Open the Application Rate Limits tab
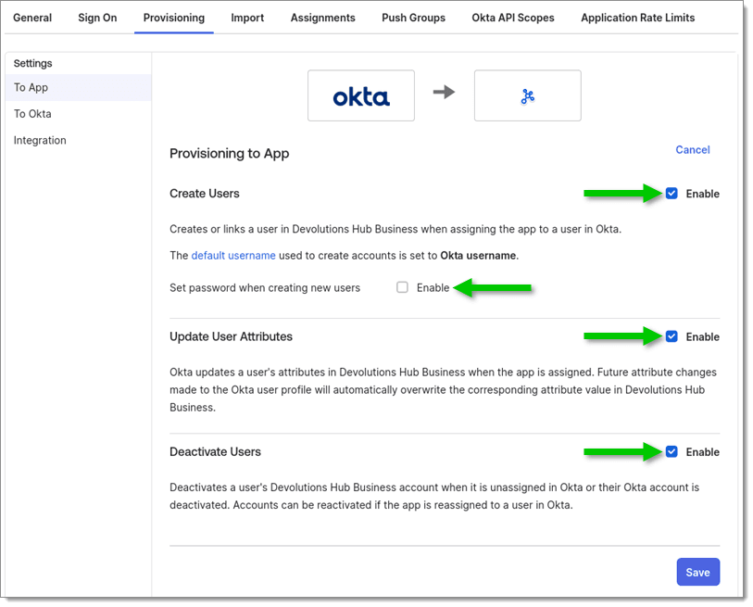This screenshot has height=607, width=753. click(637, 18)
